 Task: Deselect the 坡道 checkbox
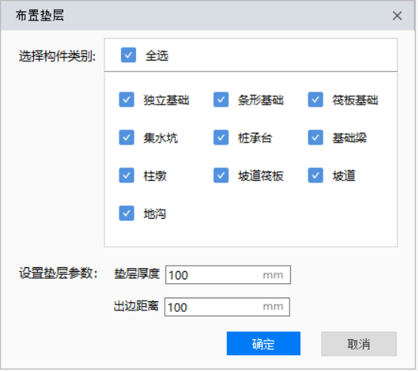point(316,176)
